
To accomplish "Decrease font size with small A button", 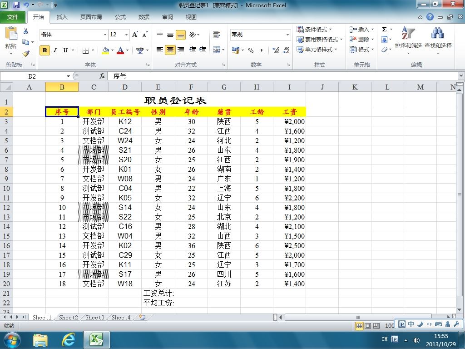I will (145, 35).
